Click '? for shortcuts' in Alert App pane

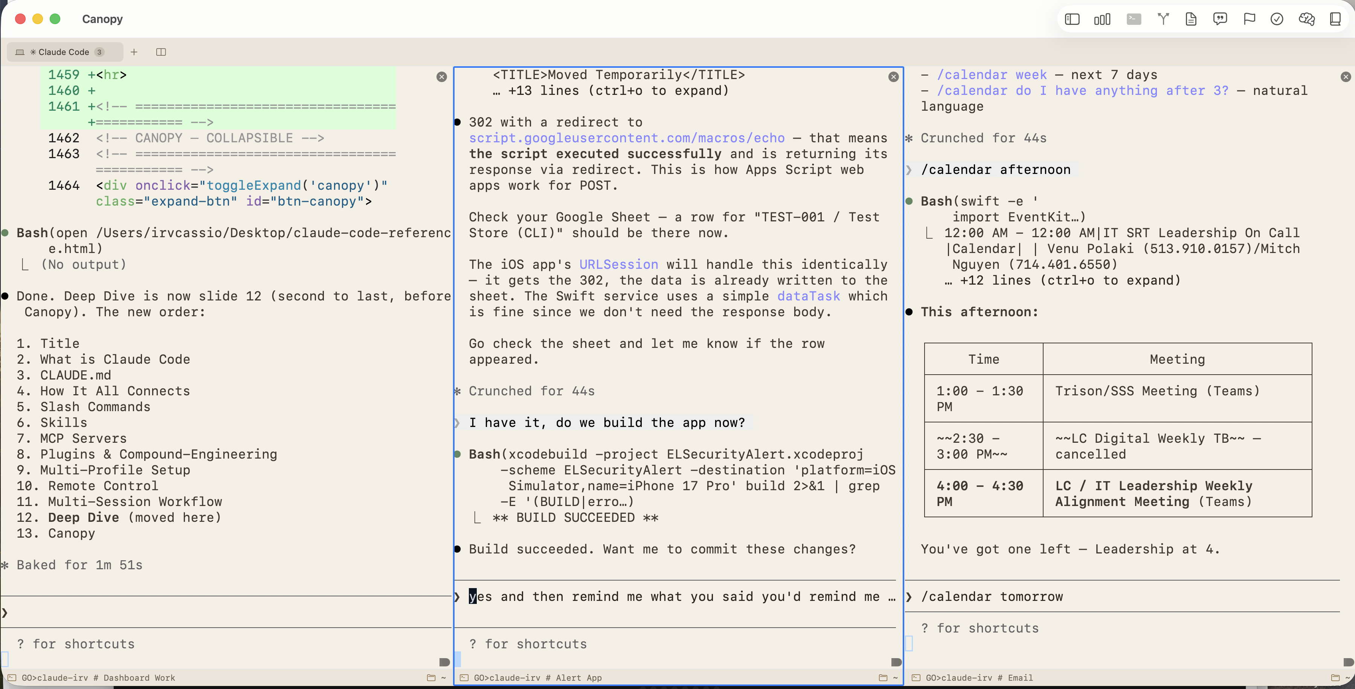click(x=528, y=644)
